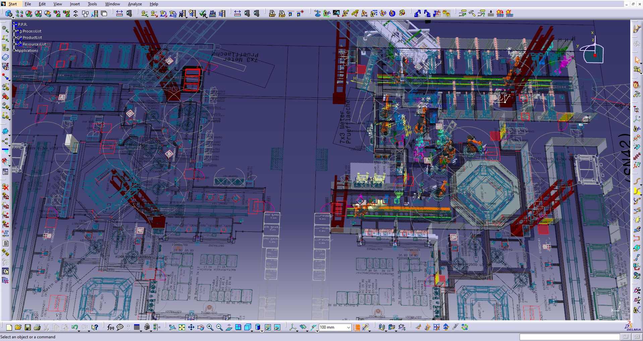The image size is (643, 341).
Task: Click the comment speech bubble icon
Action: (120, 327)
